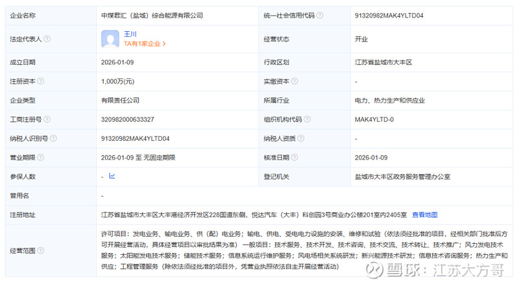Select organization code MAK4YLTD-0
The height and width of the screenshot is (286, 519).
click(374, 119)
